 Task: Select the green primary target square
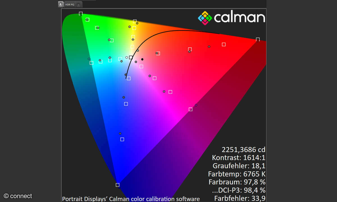(81, 13)
